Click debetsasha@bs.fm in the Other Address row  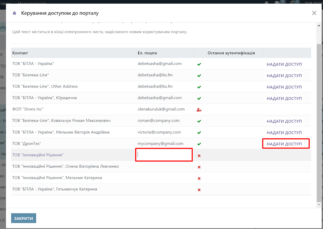pyautogui.click(x=155, y=86)
